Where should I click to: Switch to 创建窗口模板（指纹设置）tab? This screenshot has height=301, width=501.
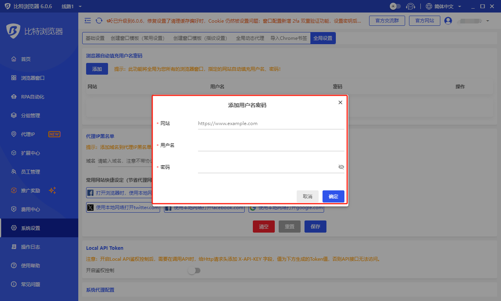(202, 38)
